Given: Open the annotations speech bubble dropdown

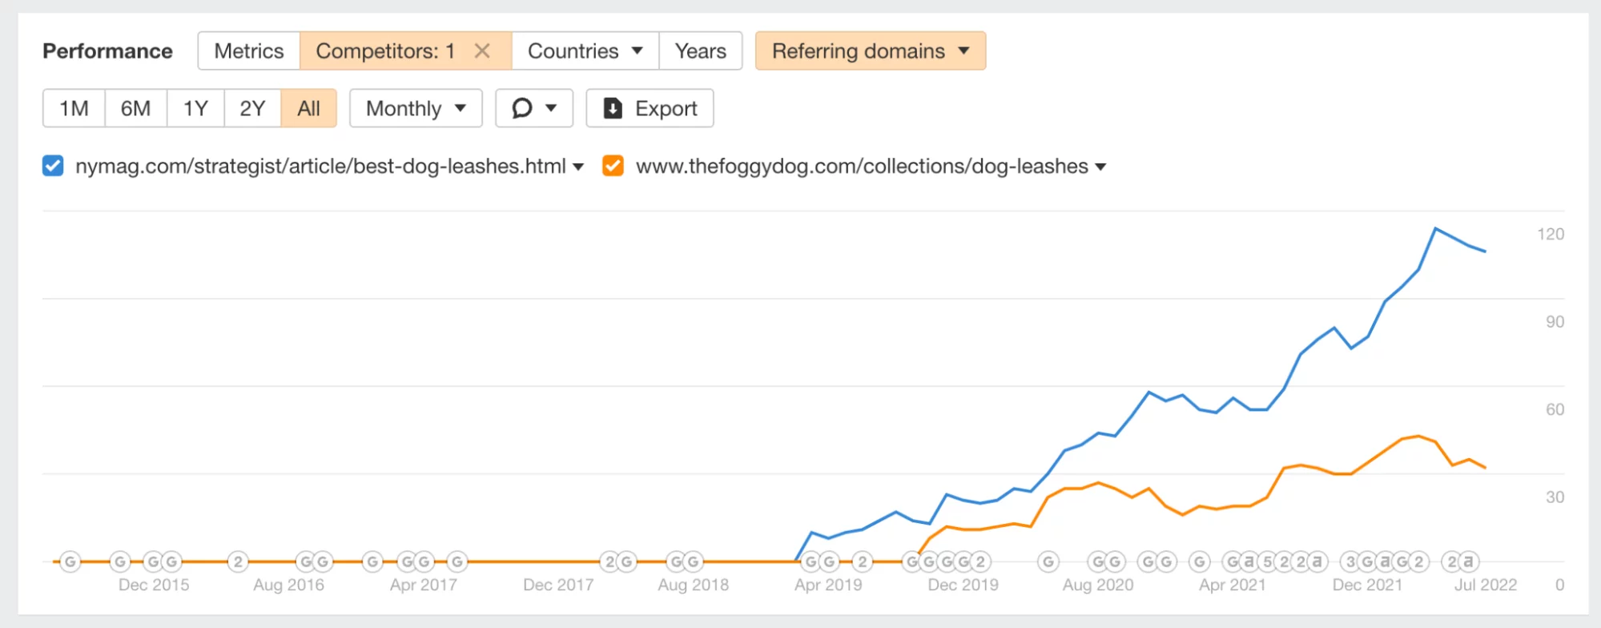Looking at the screenshot, I should [533, 108].
